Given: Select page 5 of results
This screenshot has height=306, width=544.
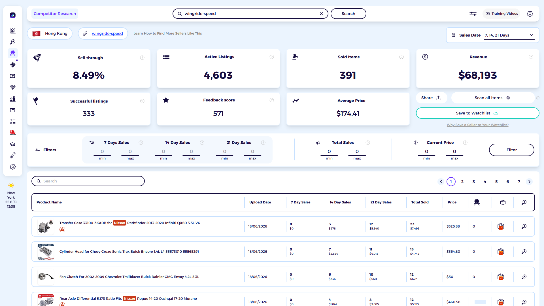Looking at the screenshot, I should point(496,182).
